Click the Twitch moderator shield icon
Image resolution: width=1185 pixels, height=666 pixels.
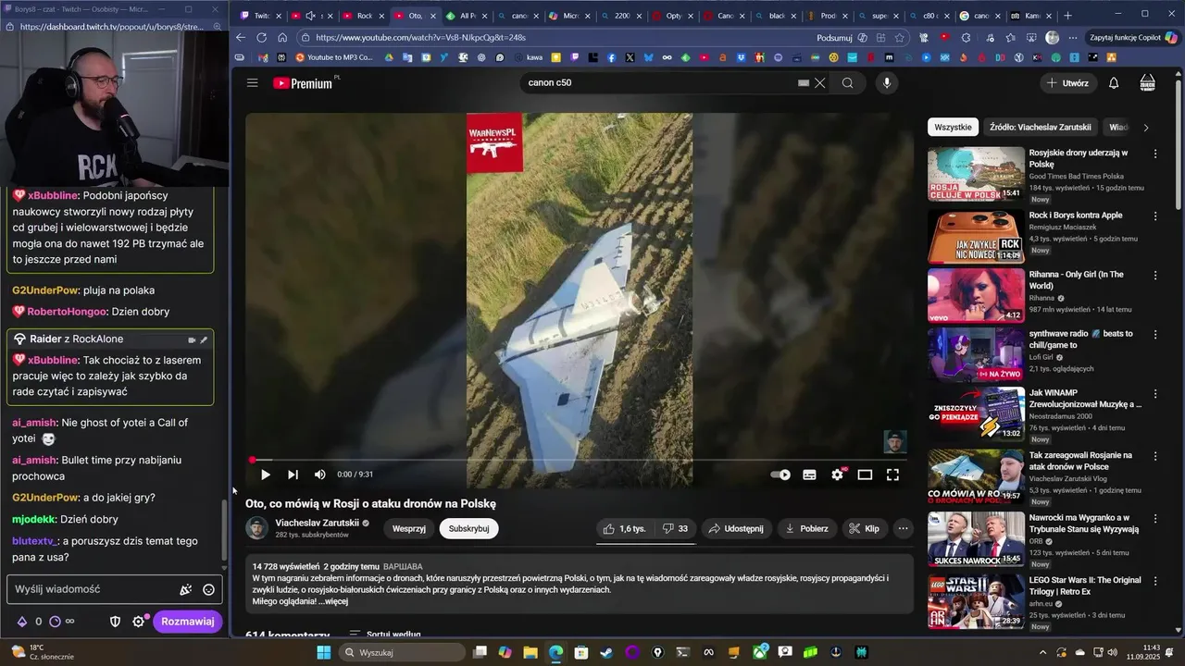click(x=116, y=622)
